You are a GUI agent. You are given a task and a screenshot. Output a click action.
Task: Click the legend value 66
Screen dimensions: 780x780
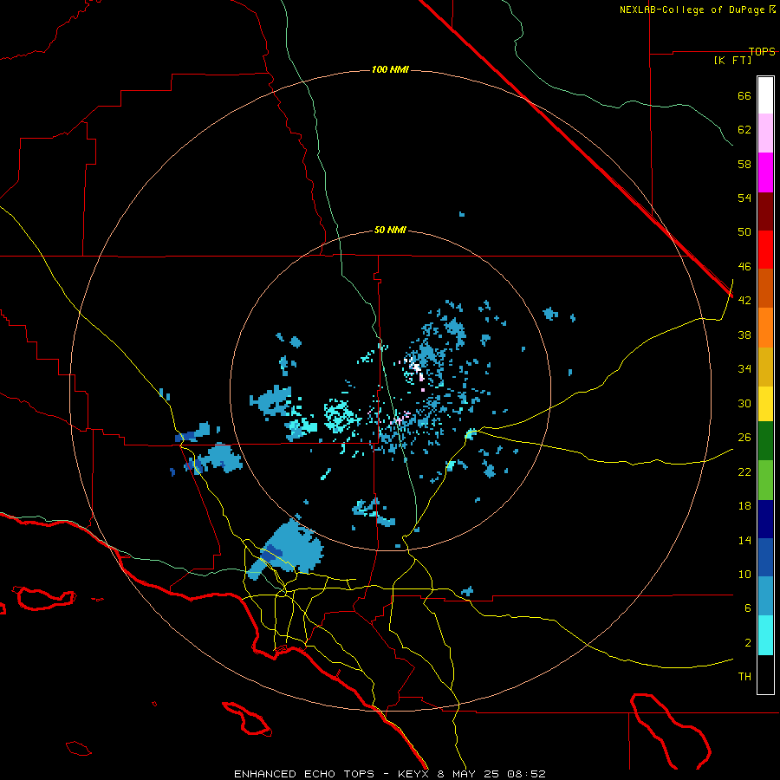point(744,95)
